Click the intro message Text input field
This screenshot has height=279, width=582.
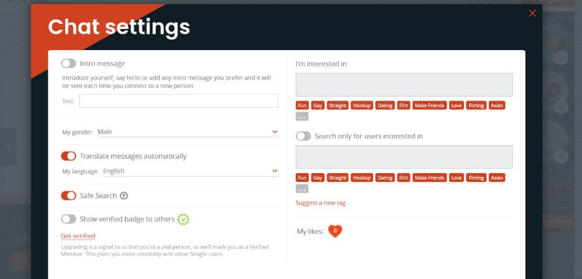(179, 101)
